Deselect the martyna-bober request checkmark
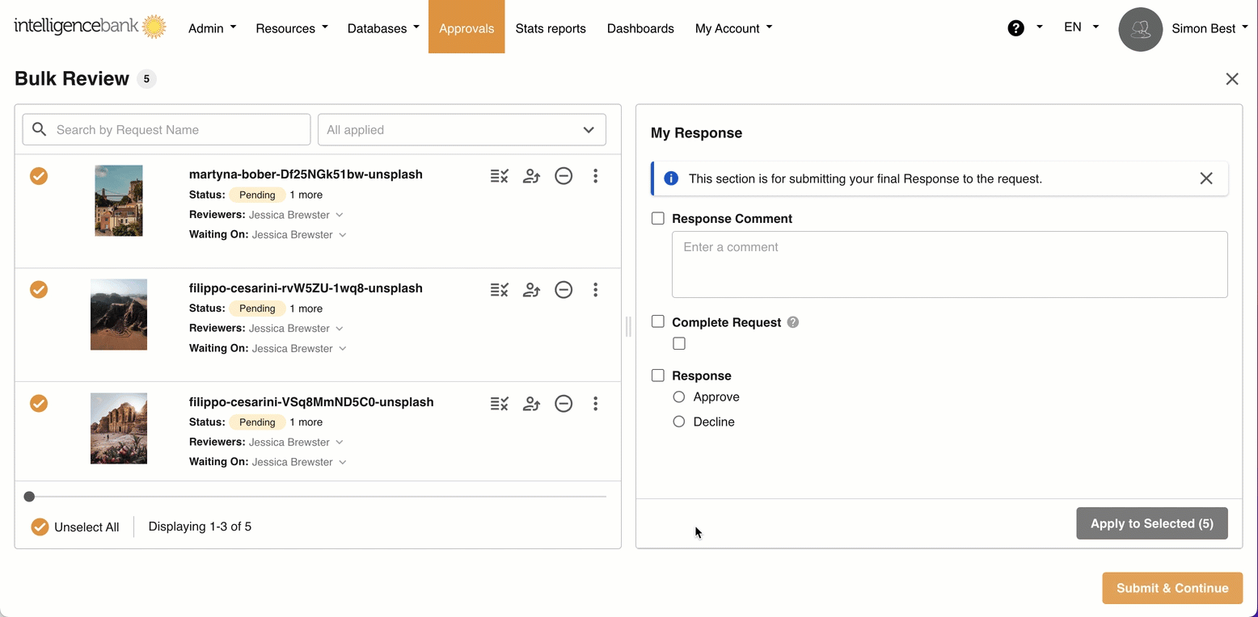 pyautogui.click(x=39, y=176)
